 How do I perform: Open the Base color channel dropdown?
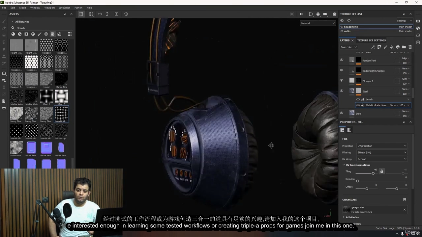click(x=348, y=47)
